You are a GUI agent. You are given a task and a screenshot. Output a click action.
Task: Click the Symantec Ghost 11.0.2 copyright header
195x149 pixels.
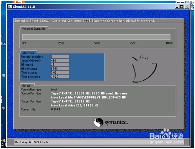[85, 21]
